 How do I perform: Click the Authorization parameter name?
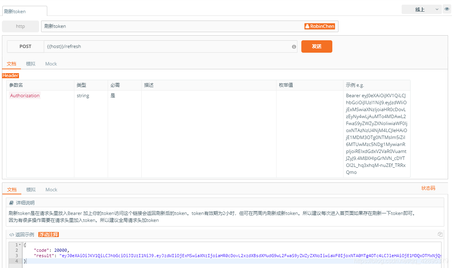[x=24, y=95]
